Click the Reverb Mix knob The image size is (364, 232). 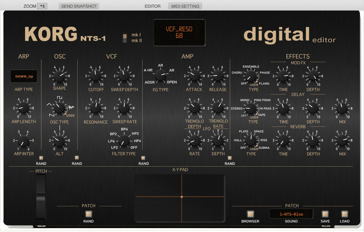[x=342, y=140]
